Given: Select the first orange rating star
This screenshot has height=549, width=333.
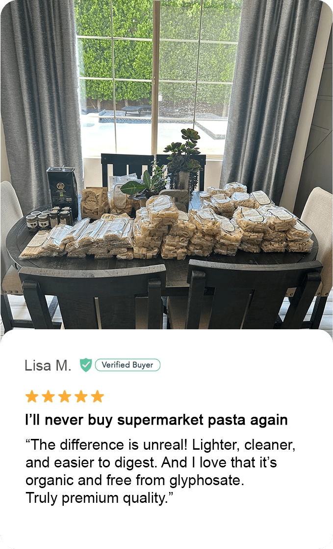Looking at the screenshot, I should click(x=32, y=397).
